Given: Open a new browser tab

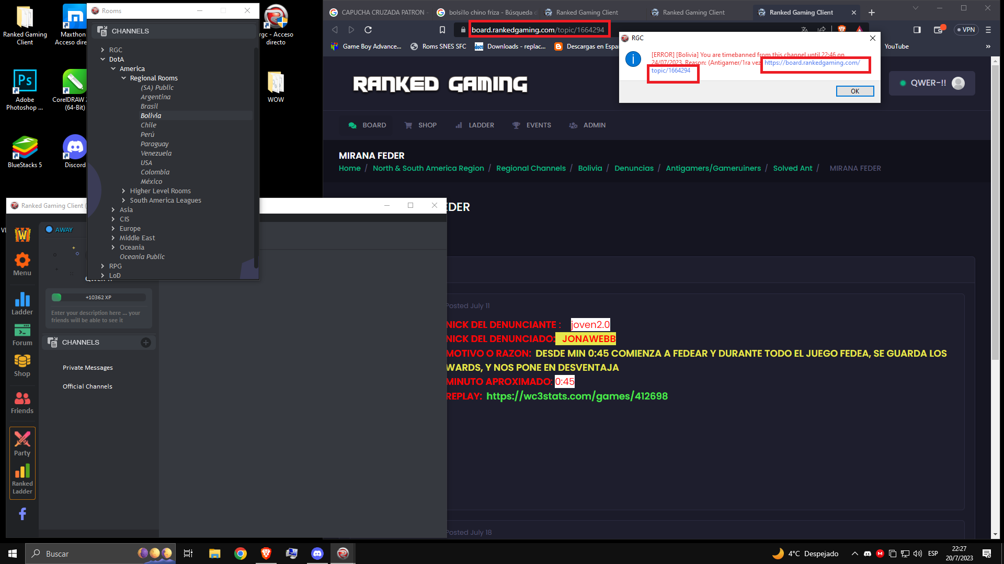Looking at the screenshot, I should coord(872,13).
